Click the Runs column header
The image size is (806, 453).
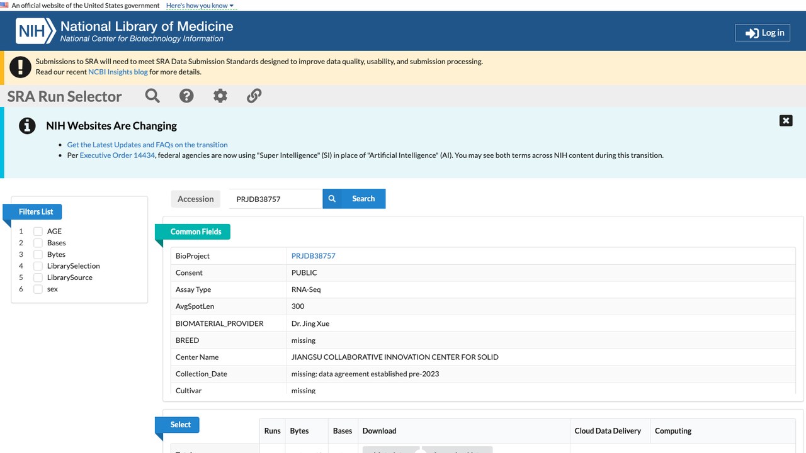(x=273, y=431)
